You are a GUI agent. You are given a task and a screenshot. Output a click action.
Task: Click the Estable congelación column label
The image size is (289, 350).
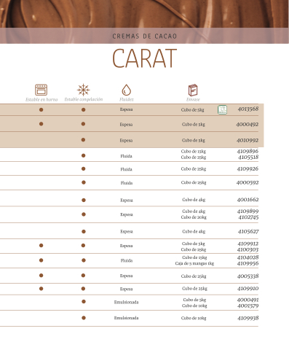point(84,99)
